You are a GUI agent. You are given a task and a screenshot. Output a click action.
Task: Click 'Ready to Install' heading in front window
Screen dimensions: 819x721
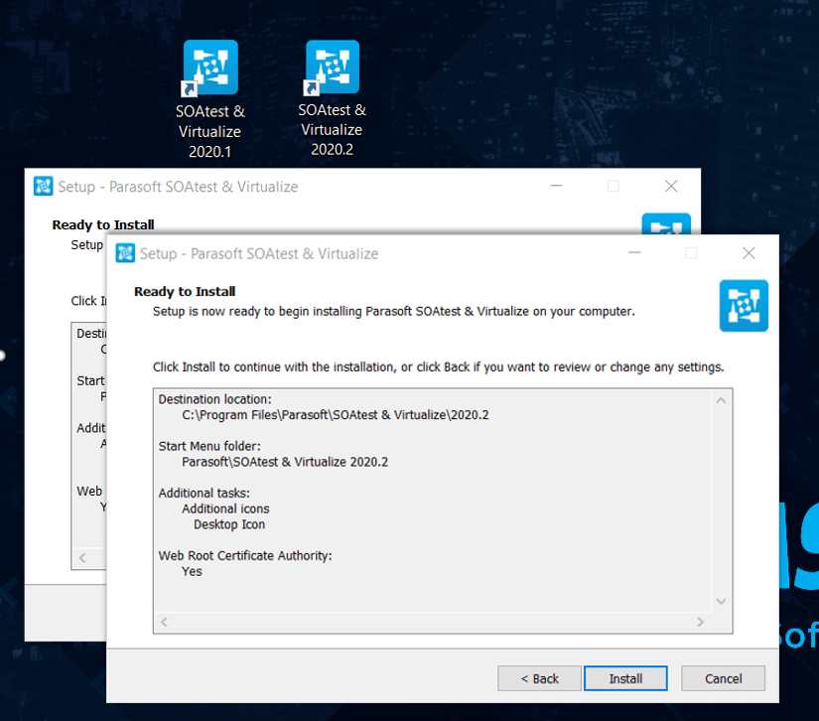tap(185, 292)
